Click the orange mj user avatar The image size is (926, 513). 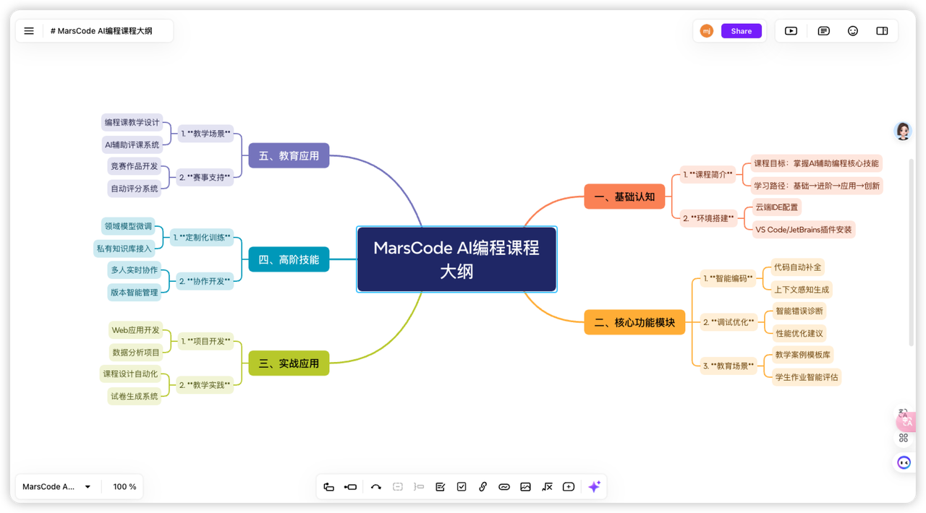tap(707, 31)
